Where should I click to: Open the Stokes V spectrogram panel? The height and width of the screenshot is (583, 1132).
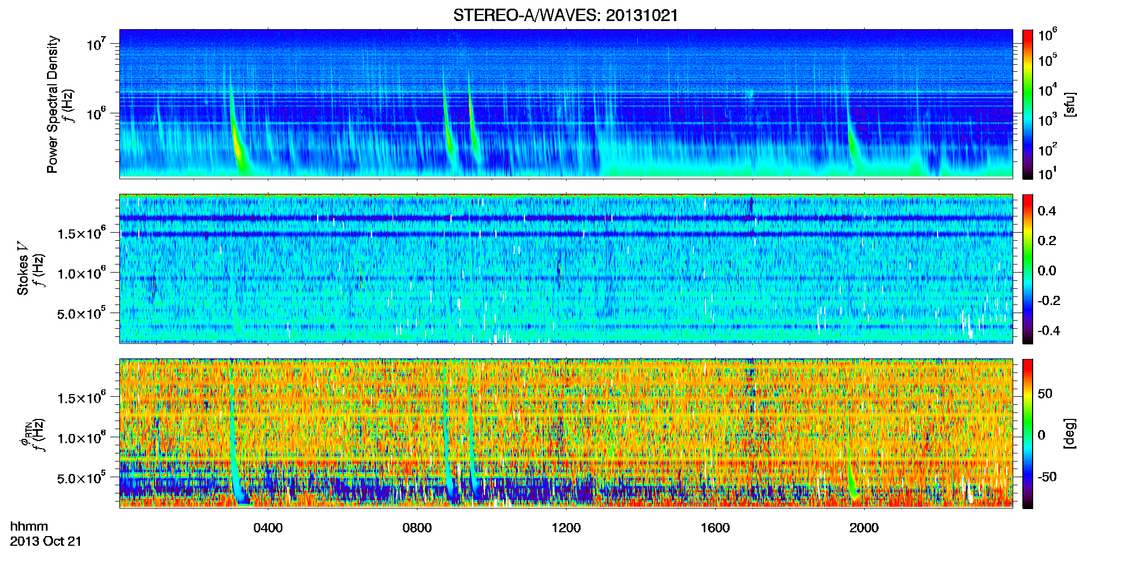[565, 268]
